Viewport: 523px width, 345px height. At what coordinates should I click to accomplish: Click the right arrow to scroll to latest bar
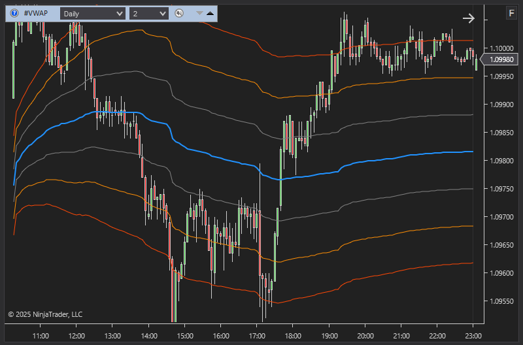coord(468,18)
